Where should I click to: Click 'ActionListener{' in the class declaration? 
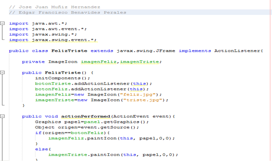(239, 51)
